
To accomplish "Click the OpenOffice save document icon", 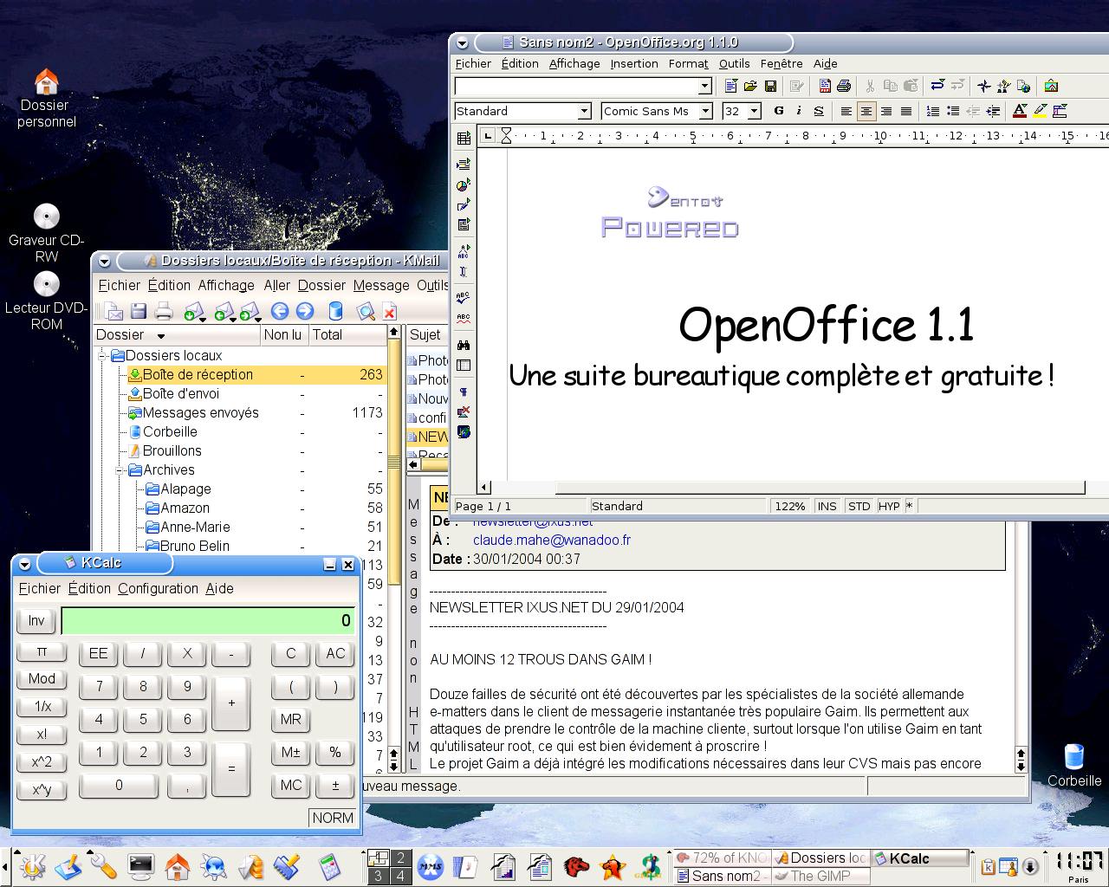I will click(x=769, y=86).
